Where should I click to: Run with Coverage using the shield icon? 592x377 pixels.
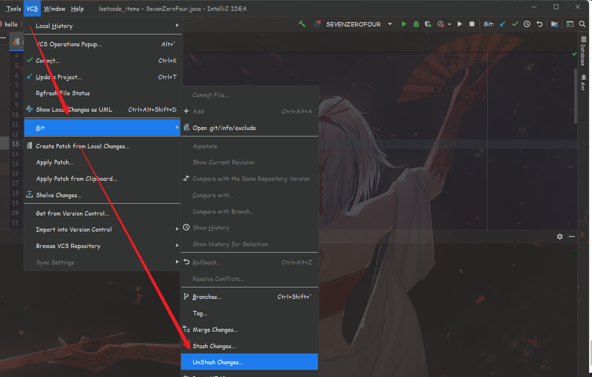[428, 24]
